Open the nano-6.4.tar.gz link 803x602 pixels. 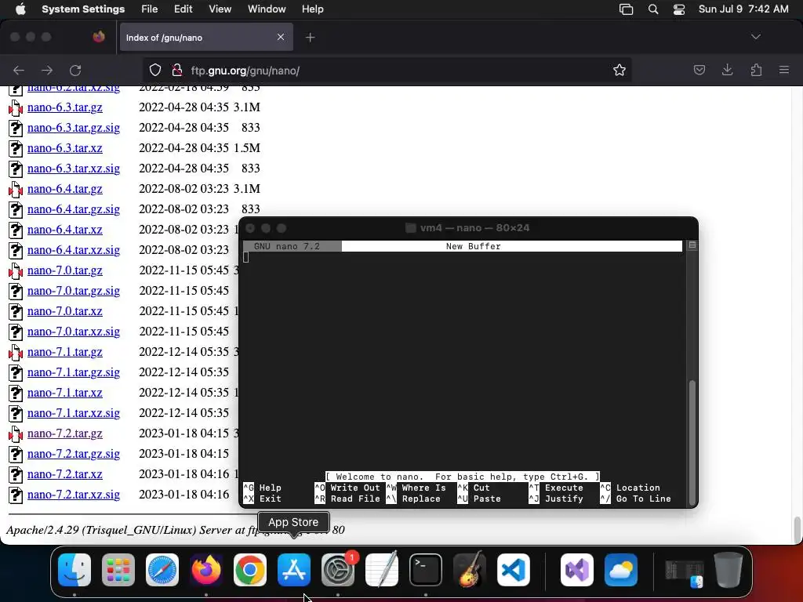pos(65,189)
